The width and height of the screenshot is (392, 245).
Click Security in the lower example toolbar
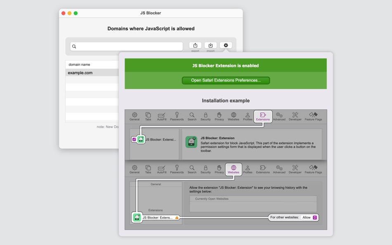coord(205,169)
